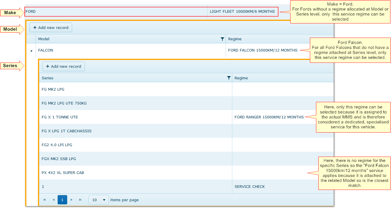Add new record in Model grid

(x=51, y=27)
